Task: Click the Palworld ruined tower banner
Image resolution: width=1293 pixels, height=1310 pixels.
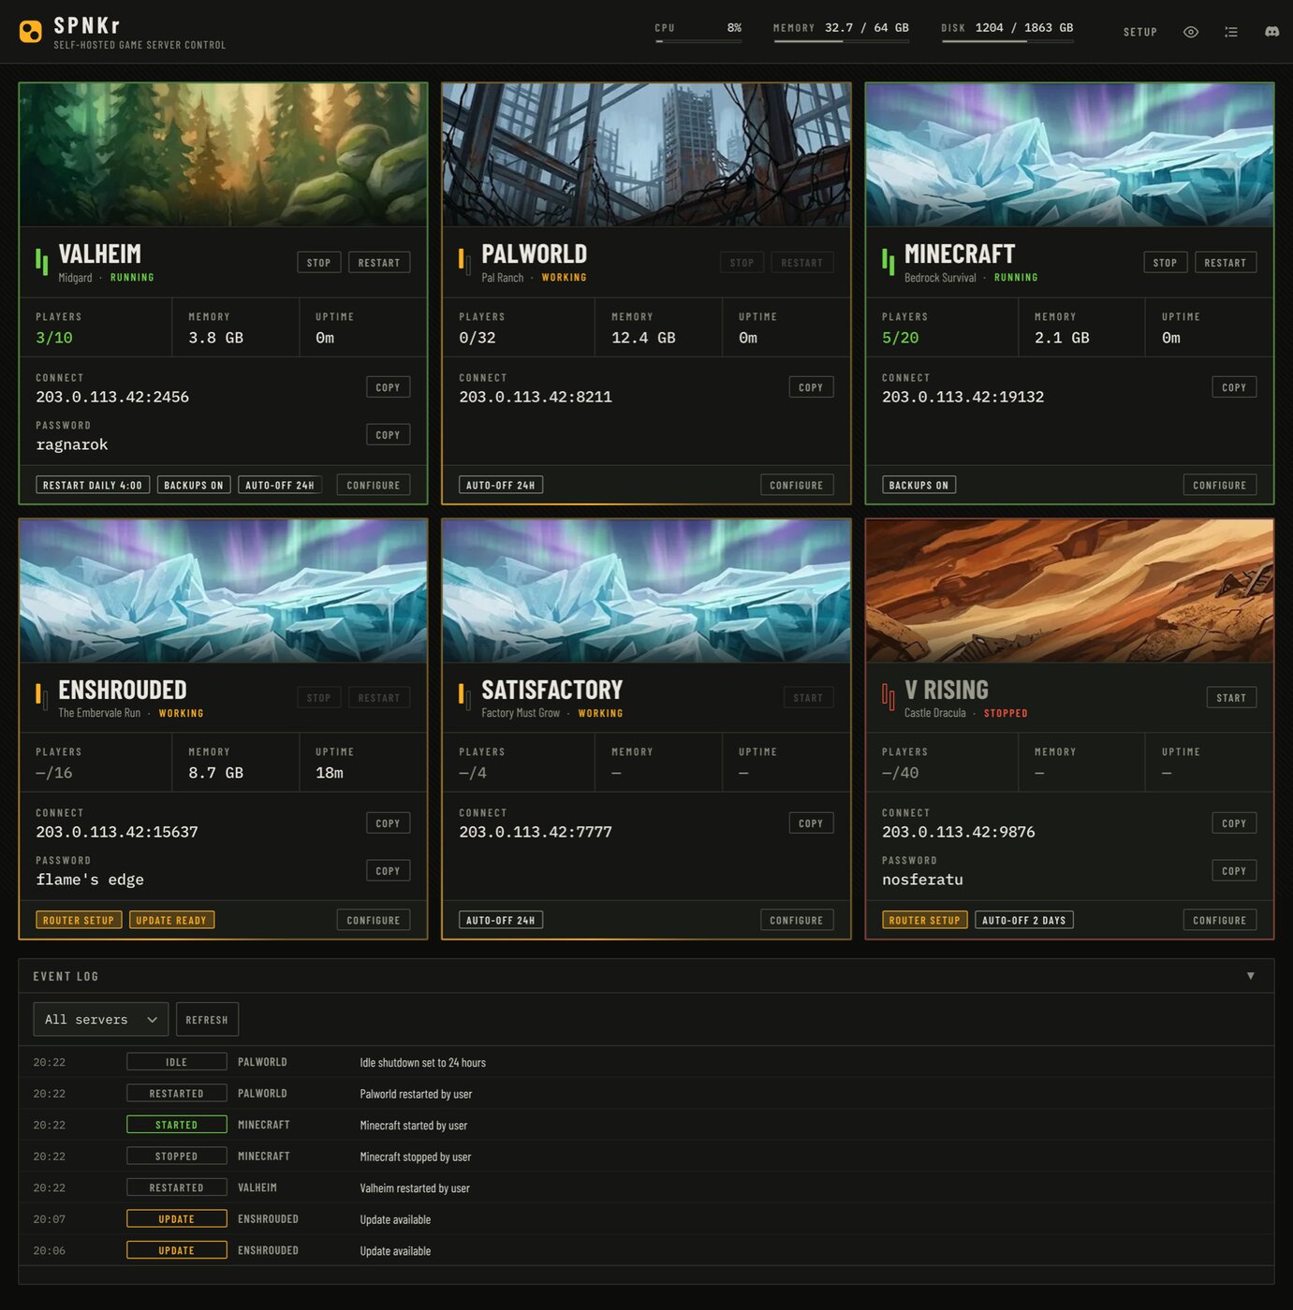Action: [646, 154]
